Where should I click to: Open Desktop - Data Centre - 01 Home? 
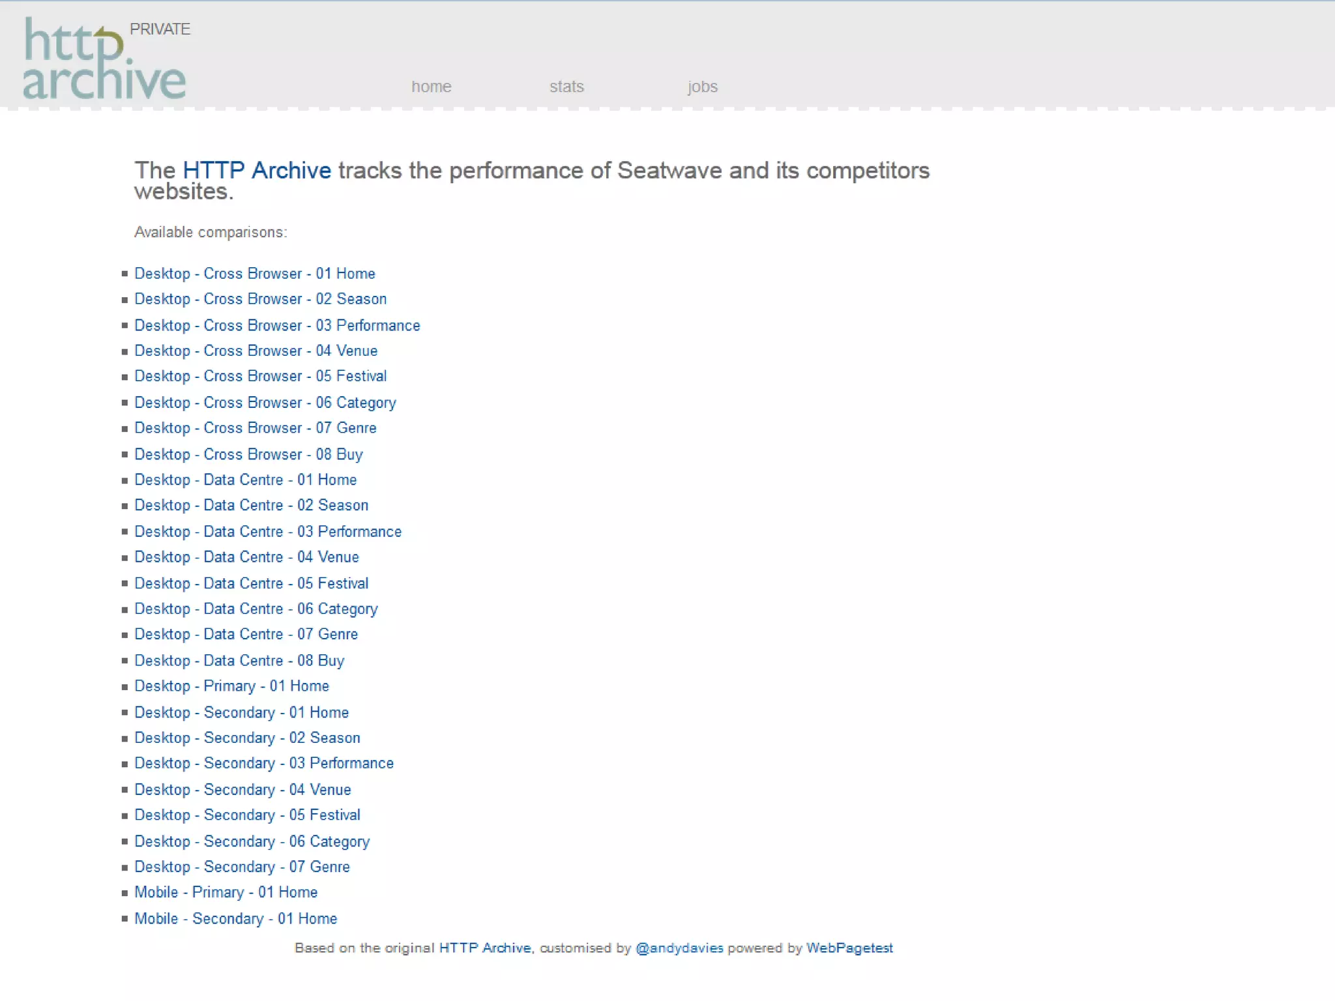tap(245, 480)
